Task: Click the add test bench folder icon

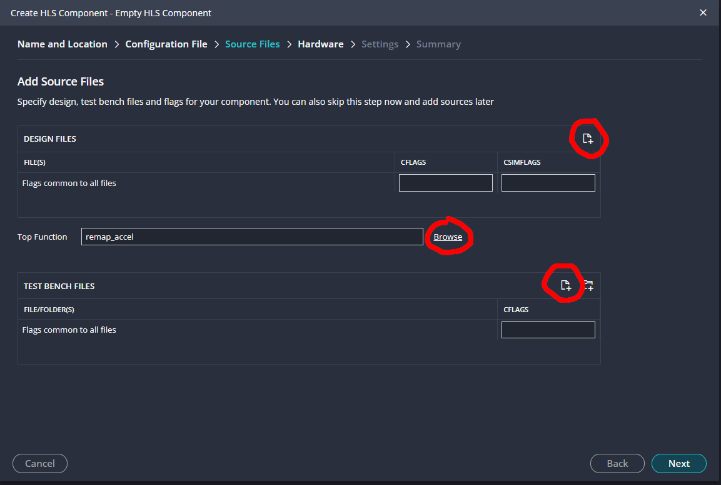Action: (x=588, y=286)
